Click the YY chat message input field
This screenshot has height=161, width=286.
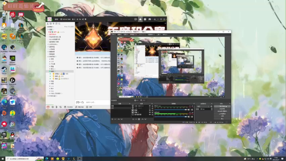pos(98,102)
